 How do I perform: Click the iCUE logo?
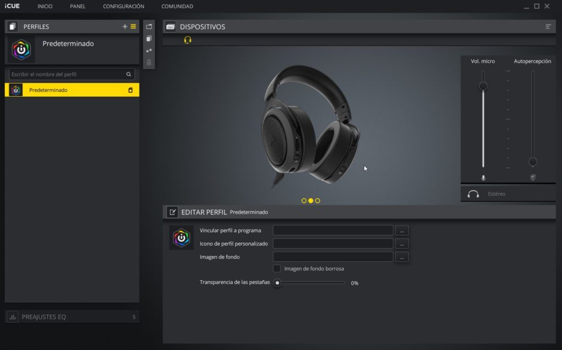[x=12, y=6]
